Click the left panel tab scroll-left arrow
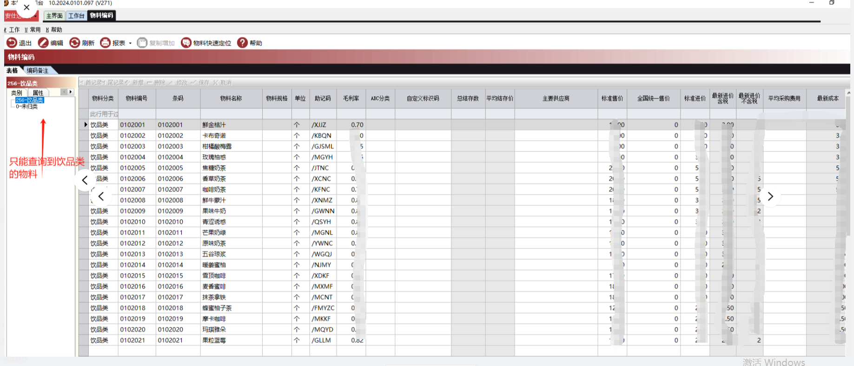 (64, 92)
